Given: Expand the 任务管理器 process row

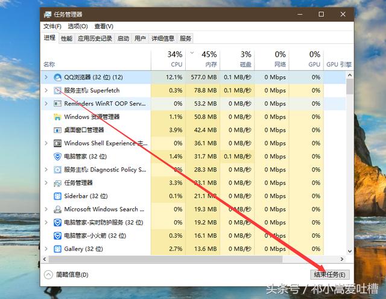Looking at the screenshot, I should [46, 183].
